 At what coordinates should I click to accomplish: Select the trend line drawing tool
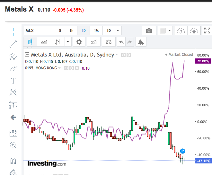pos(13,44)
